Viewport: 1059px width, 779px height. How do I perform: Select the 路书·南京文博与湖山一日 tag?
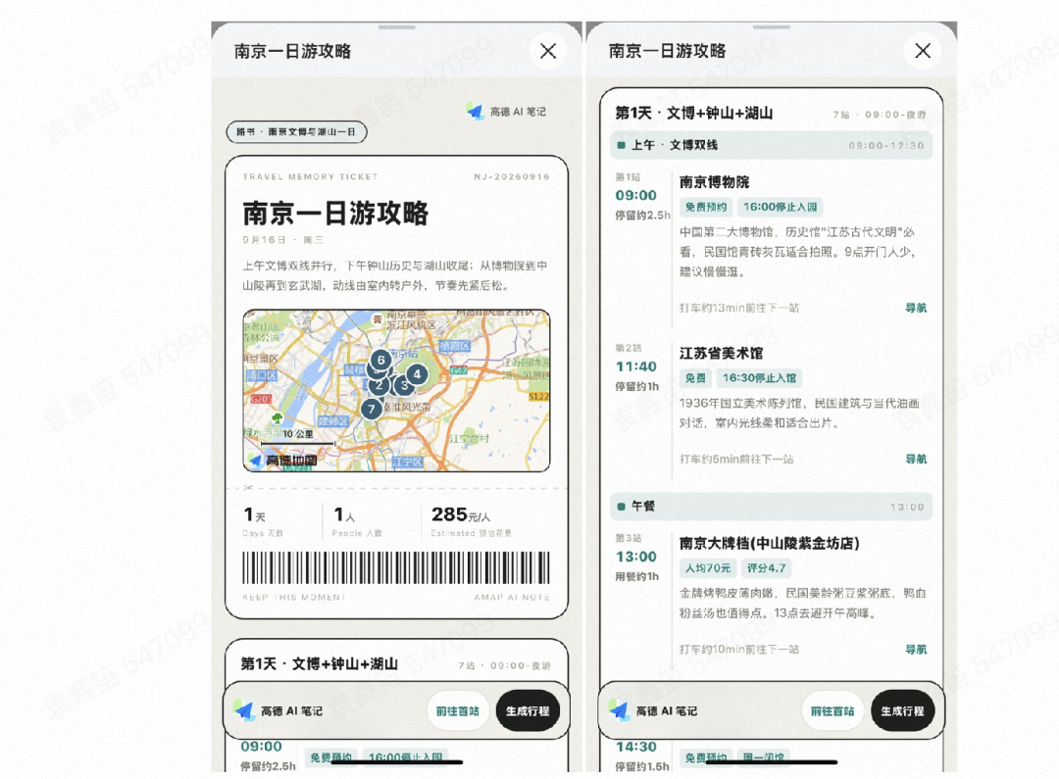(x=296, y=131)
